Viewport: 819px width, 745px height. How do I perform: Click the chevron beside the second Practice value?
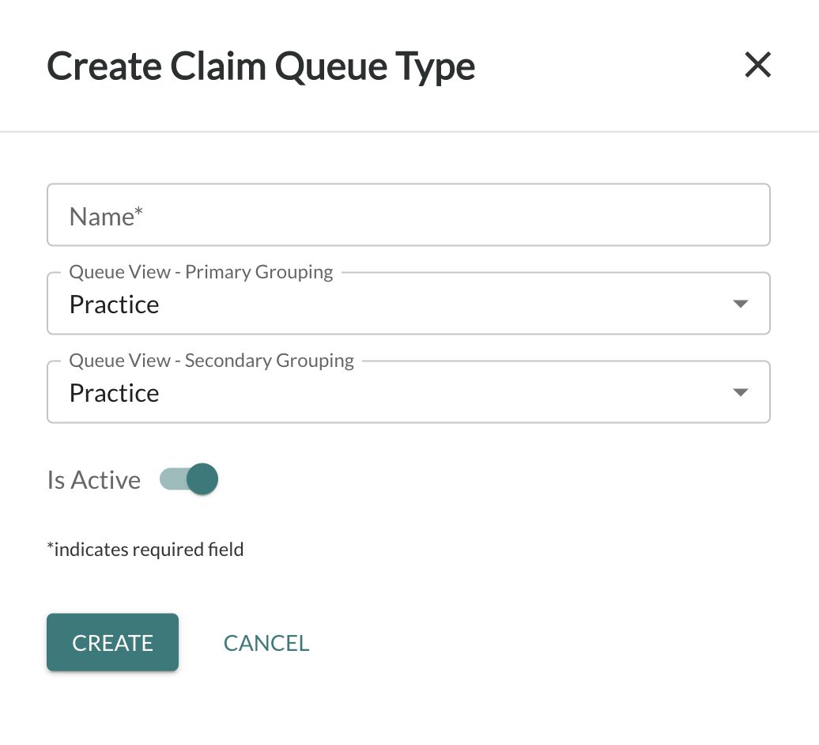[x=741, y=391]
